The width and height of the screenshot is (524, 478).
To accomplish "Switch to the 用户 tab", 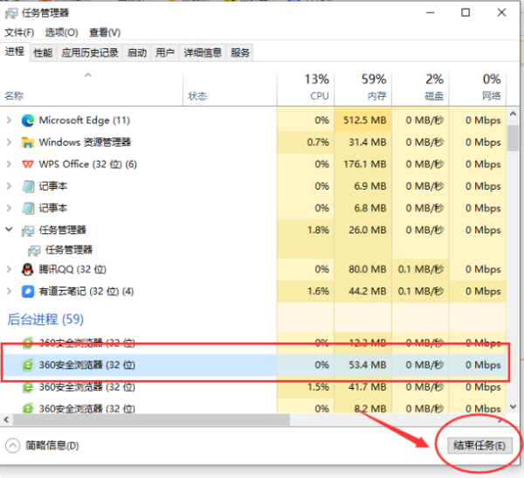I will pyautogui.click(x=165, y=52).
